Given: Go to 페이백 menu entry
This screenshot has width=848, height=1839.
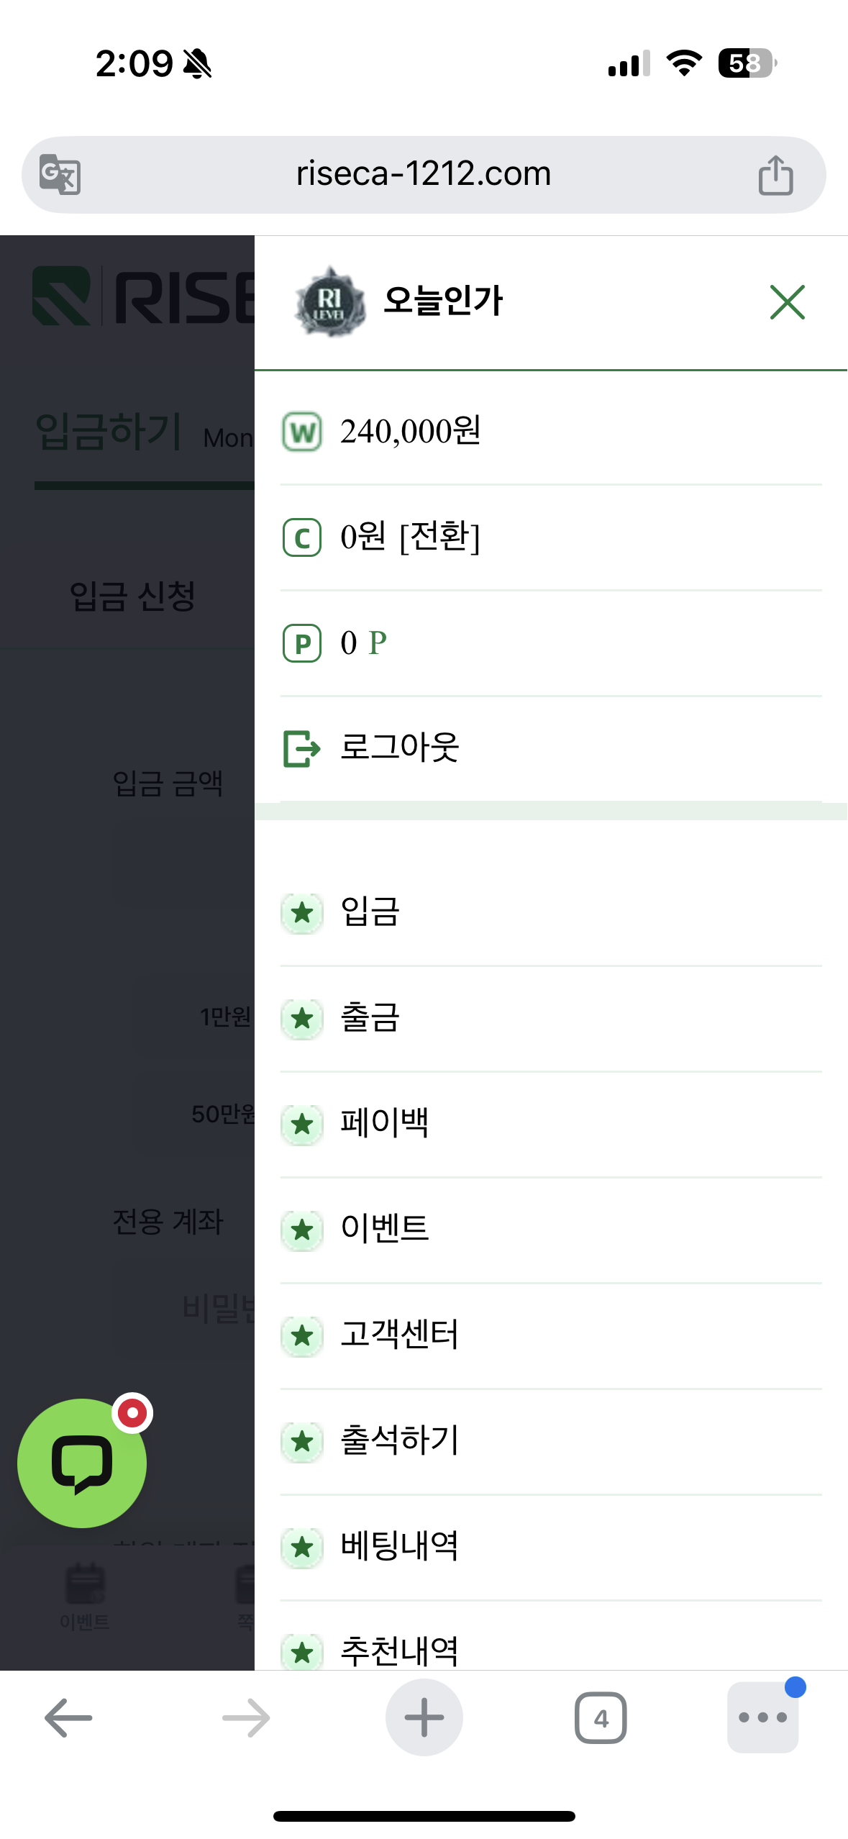Looking at the screenshot, I should (551, 1123).
